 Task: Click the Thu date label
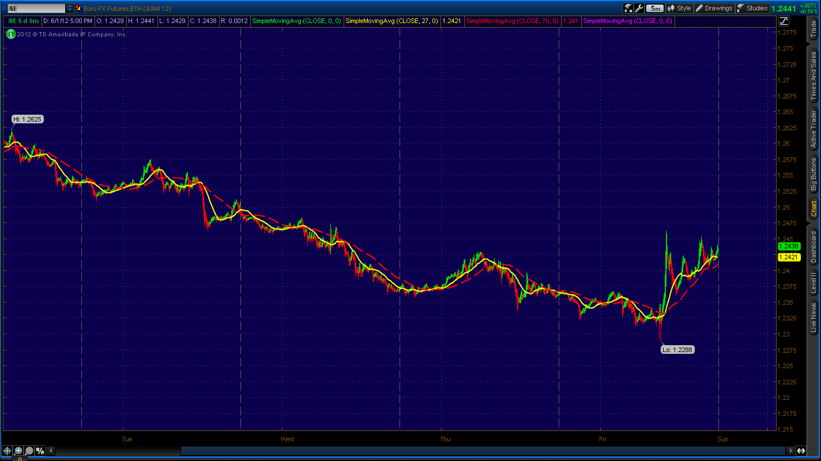click(x=445, y=439)
